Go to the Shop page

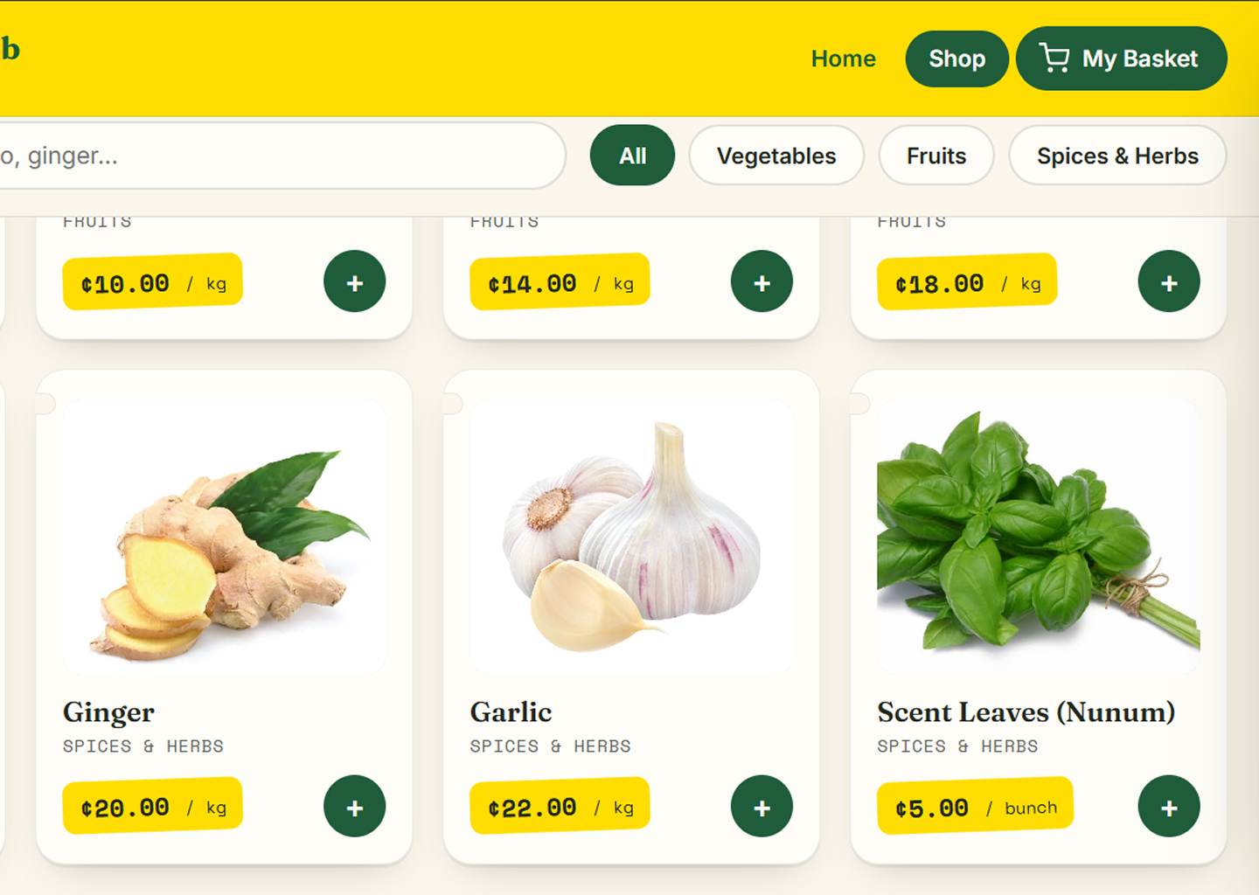click(x=957, y=59)
